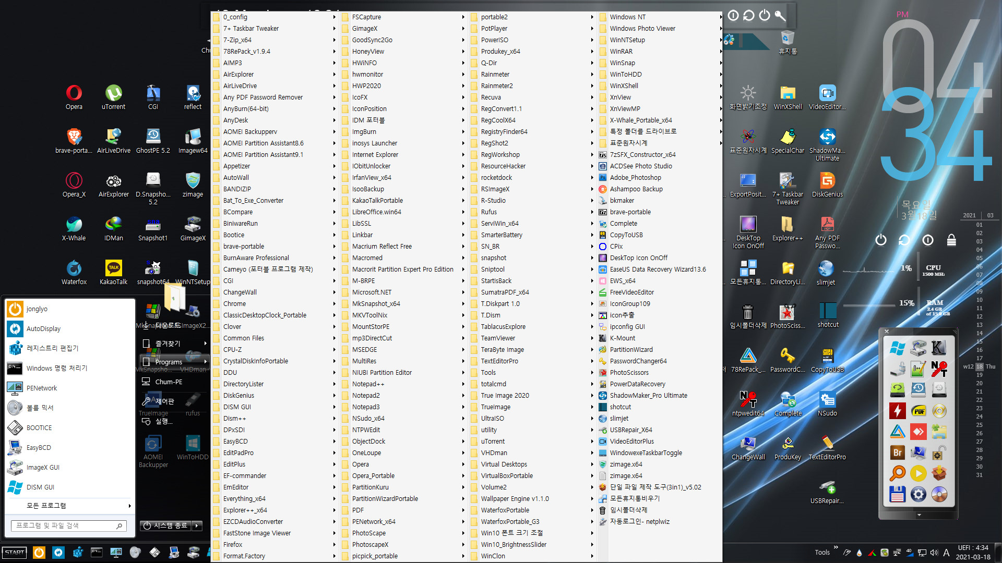
Task: Expand the WinRAR menu folder
Action: point(661,51)
